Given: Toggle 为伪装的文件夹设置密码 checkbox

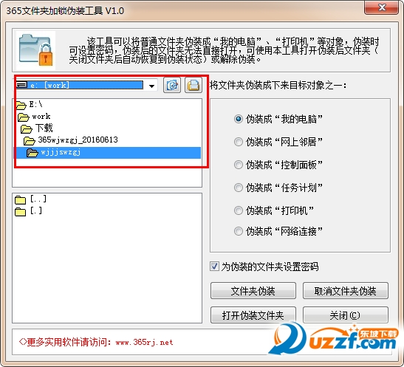Looking at the screenshot, I should 214,267.
